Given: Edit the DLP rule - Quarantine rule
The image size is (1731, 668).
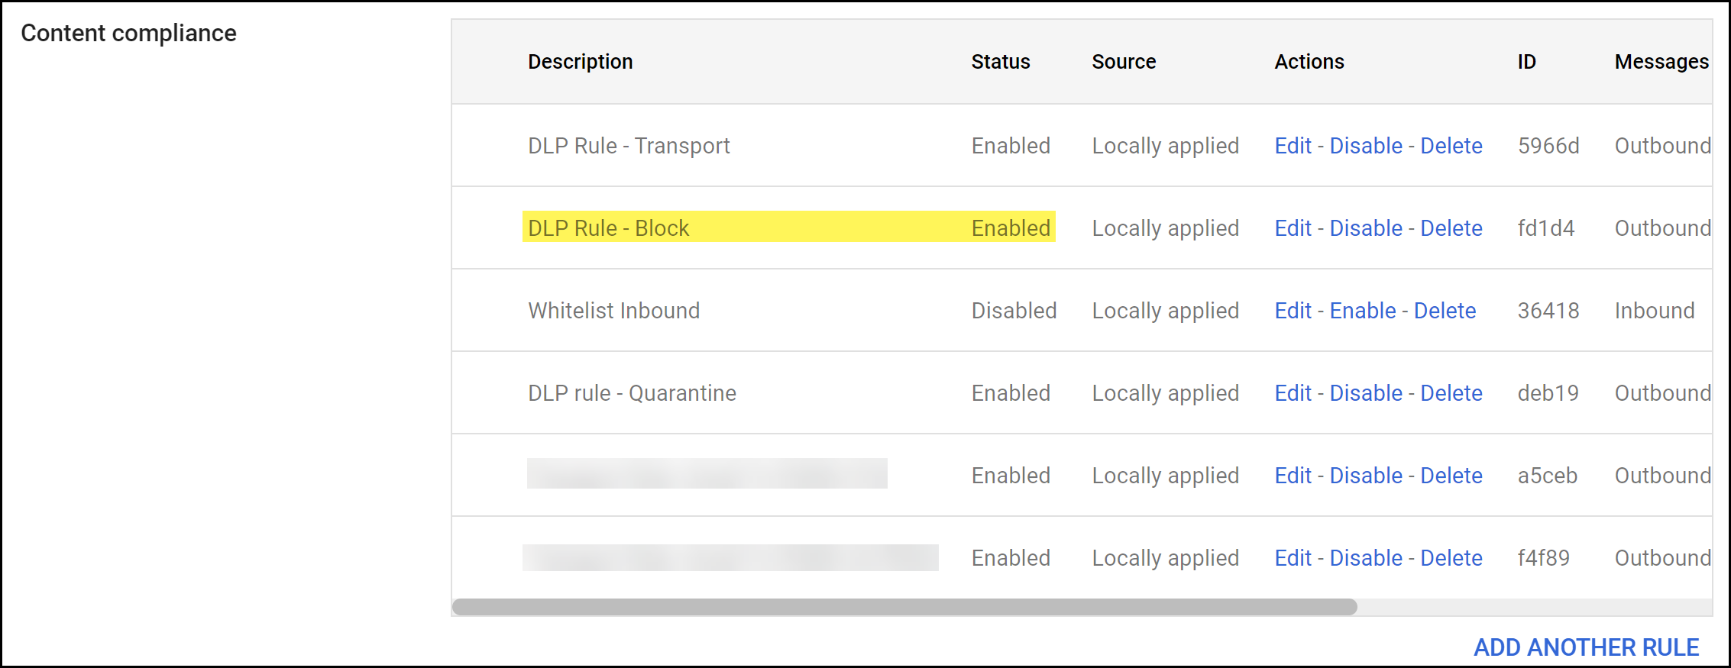Looking at the screenshot, I should (1293, 393).
